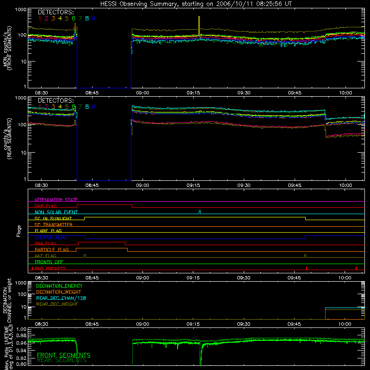Select detector 4 label in rear segments legend
The width and height of the screenshot is (370, 370).
[x=60, y=107]
